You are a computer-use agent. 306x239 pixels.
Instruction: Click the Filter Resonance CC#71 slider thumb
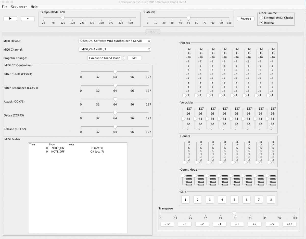coord(115,86)
